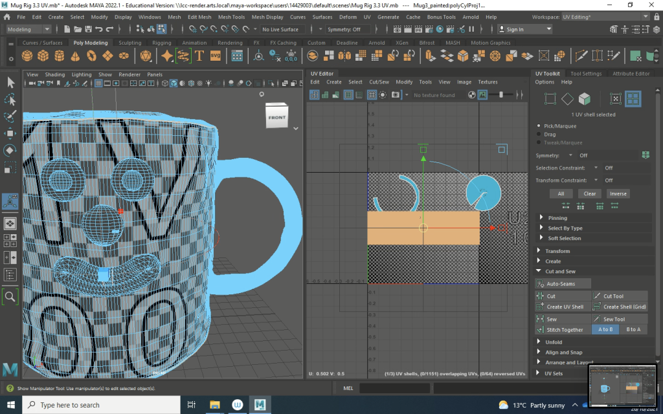Choose the Tweak/Marquee radio option
663x414 pixels.
tap(539, 142)
